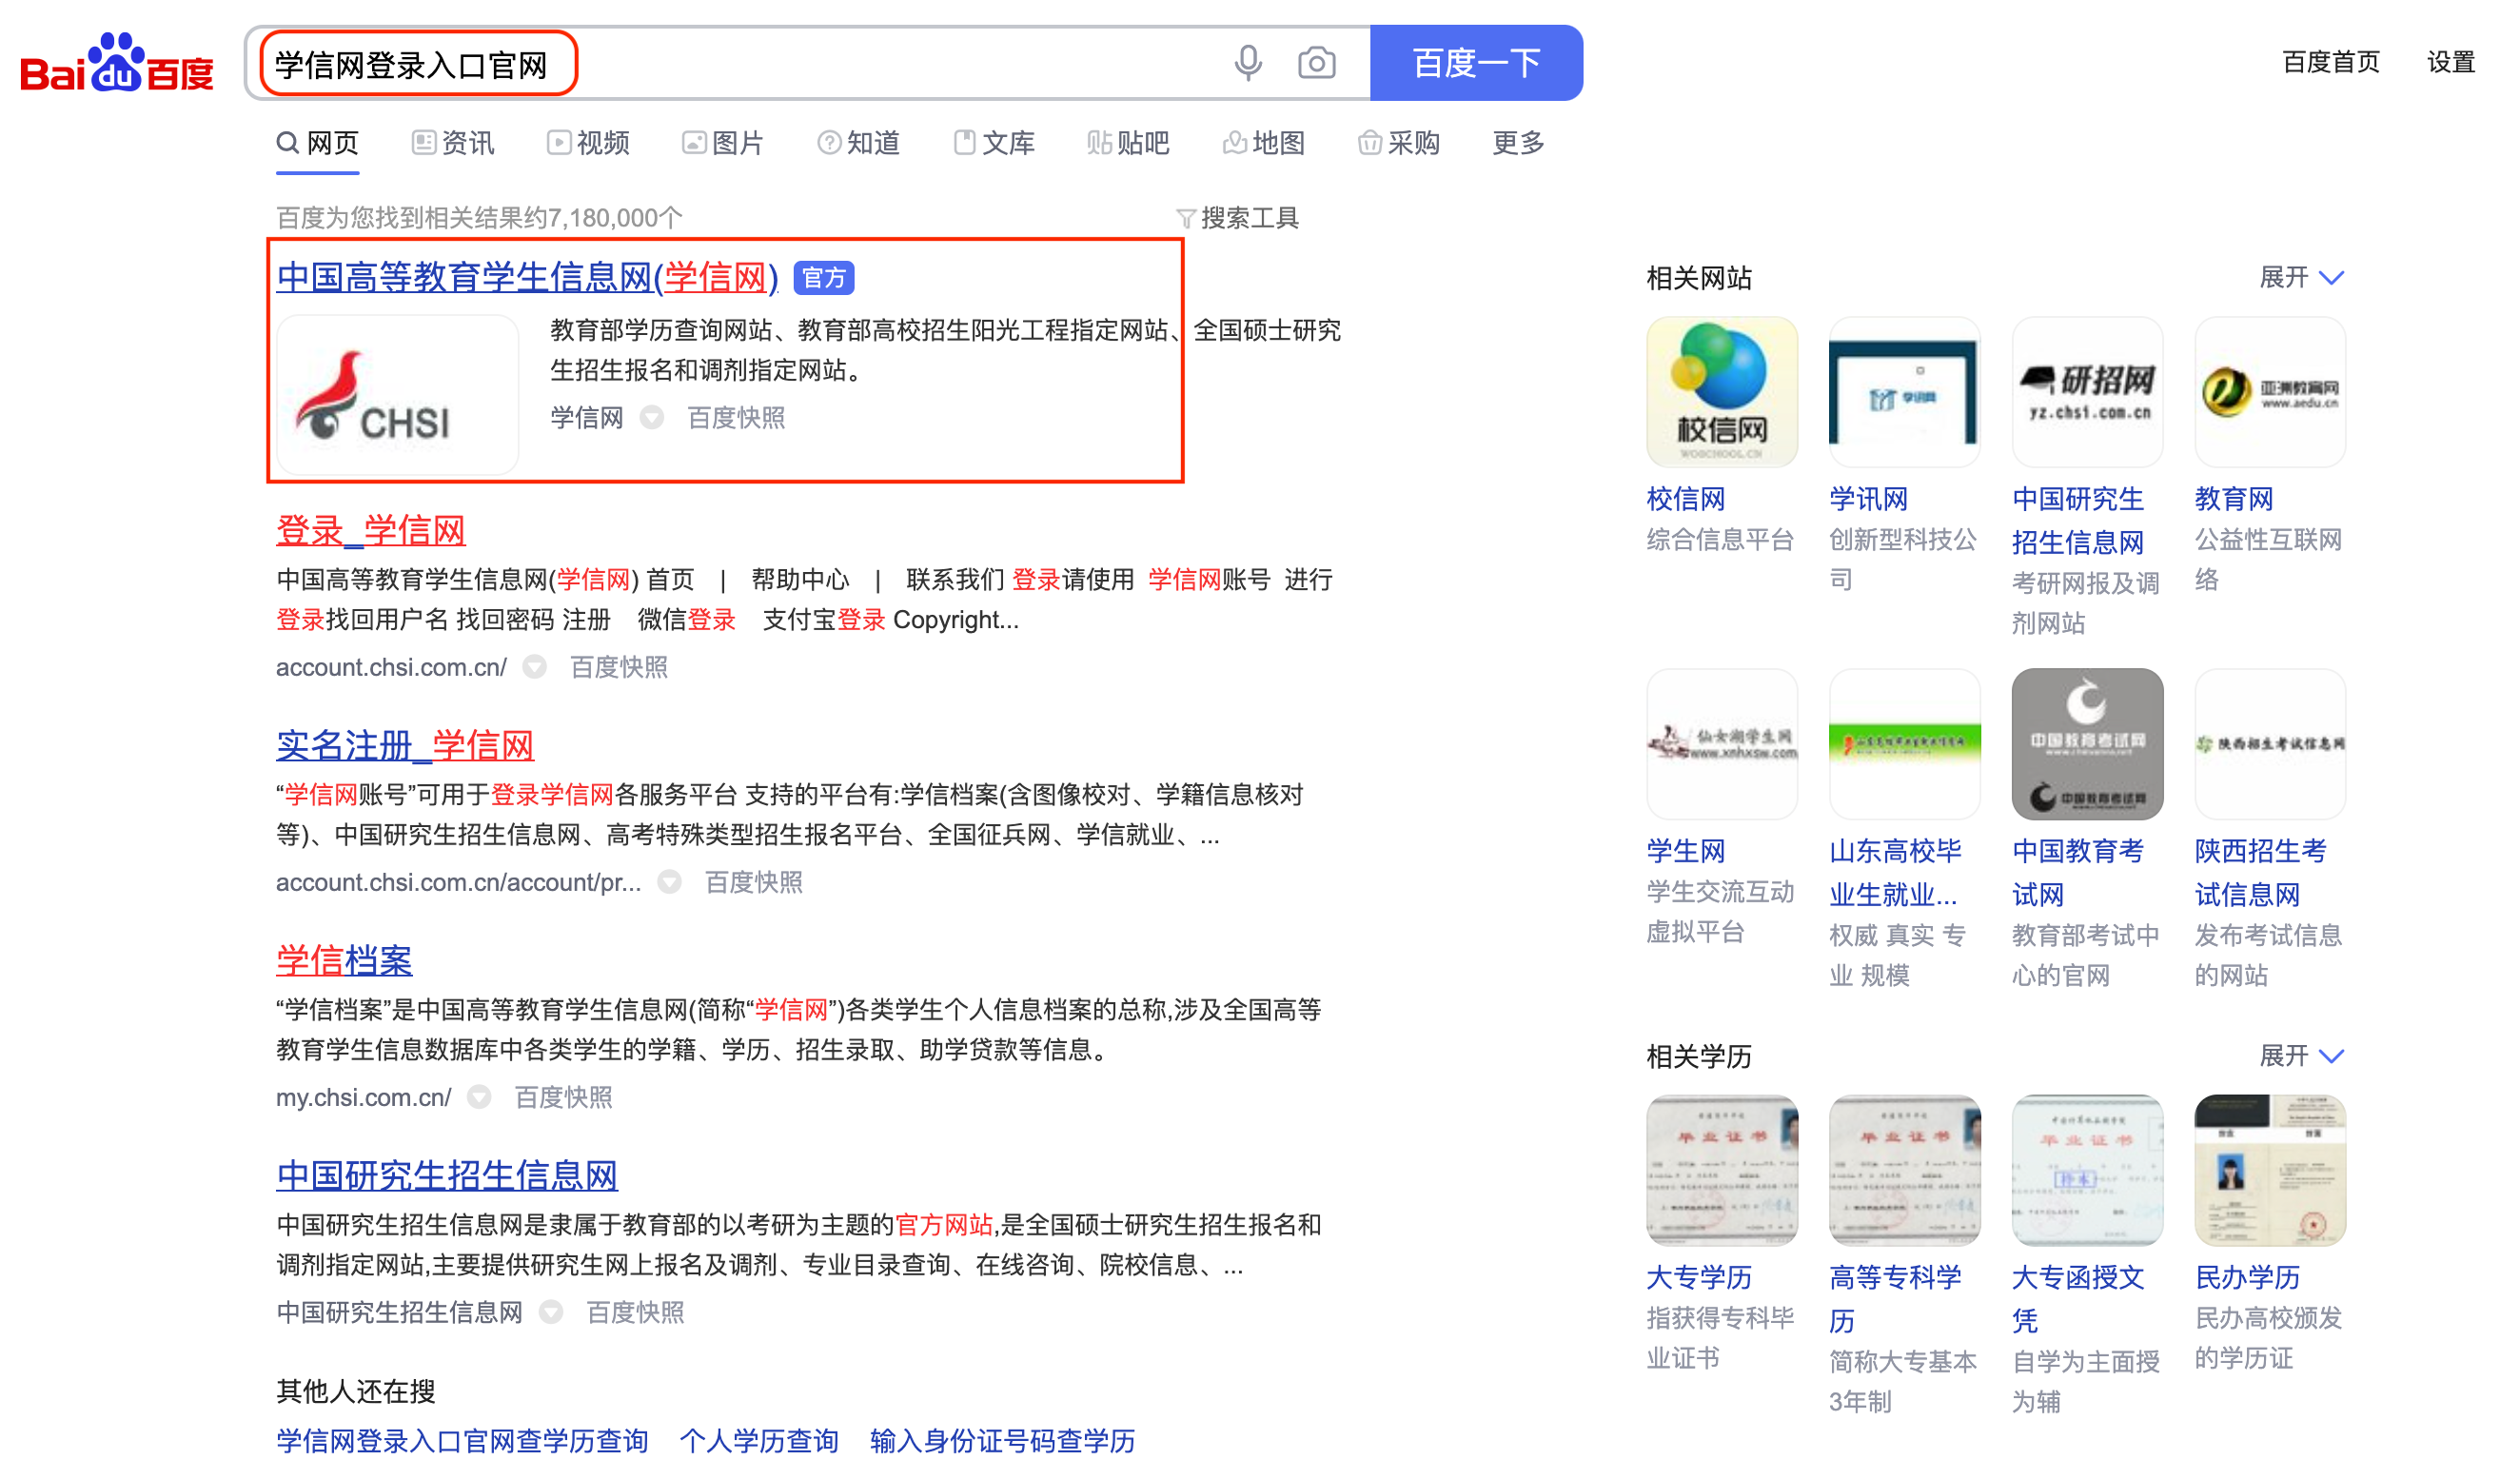
Task: Click the 教育网 site icon
Action: pos(2269,392)
